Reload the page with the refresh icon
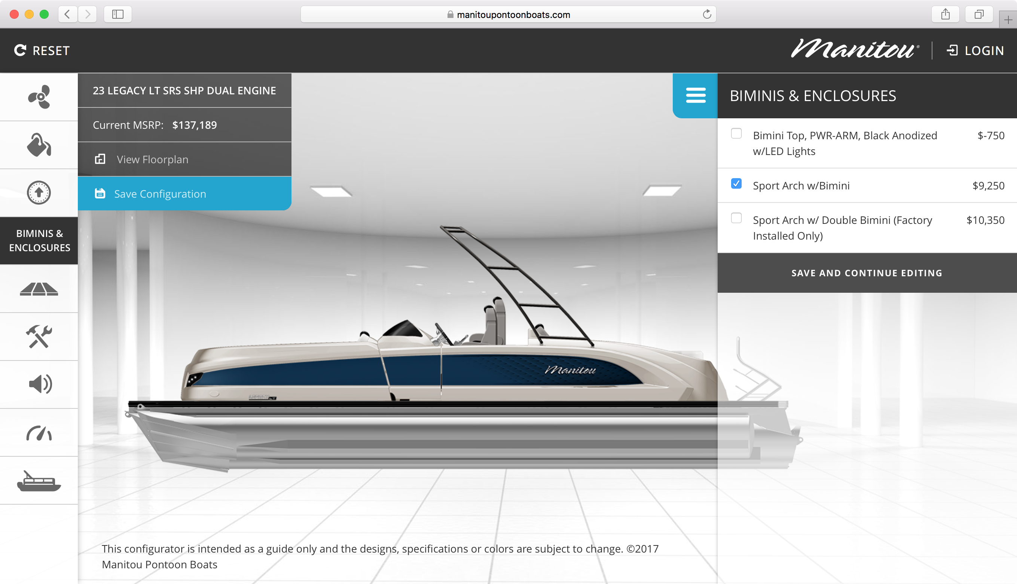Viewport: 1017px width, 584px height. tap(707, 15)
